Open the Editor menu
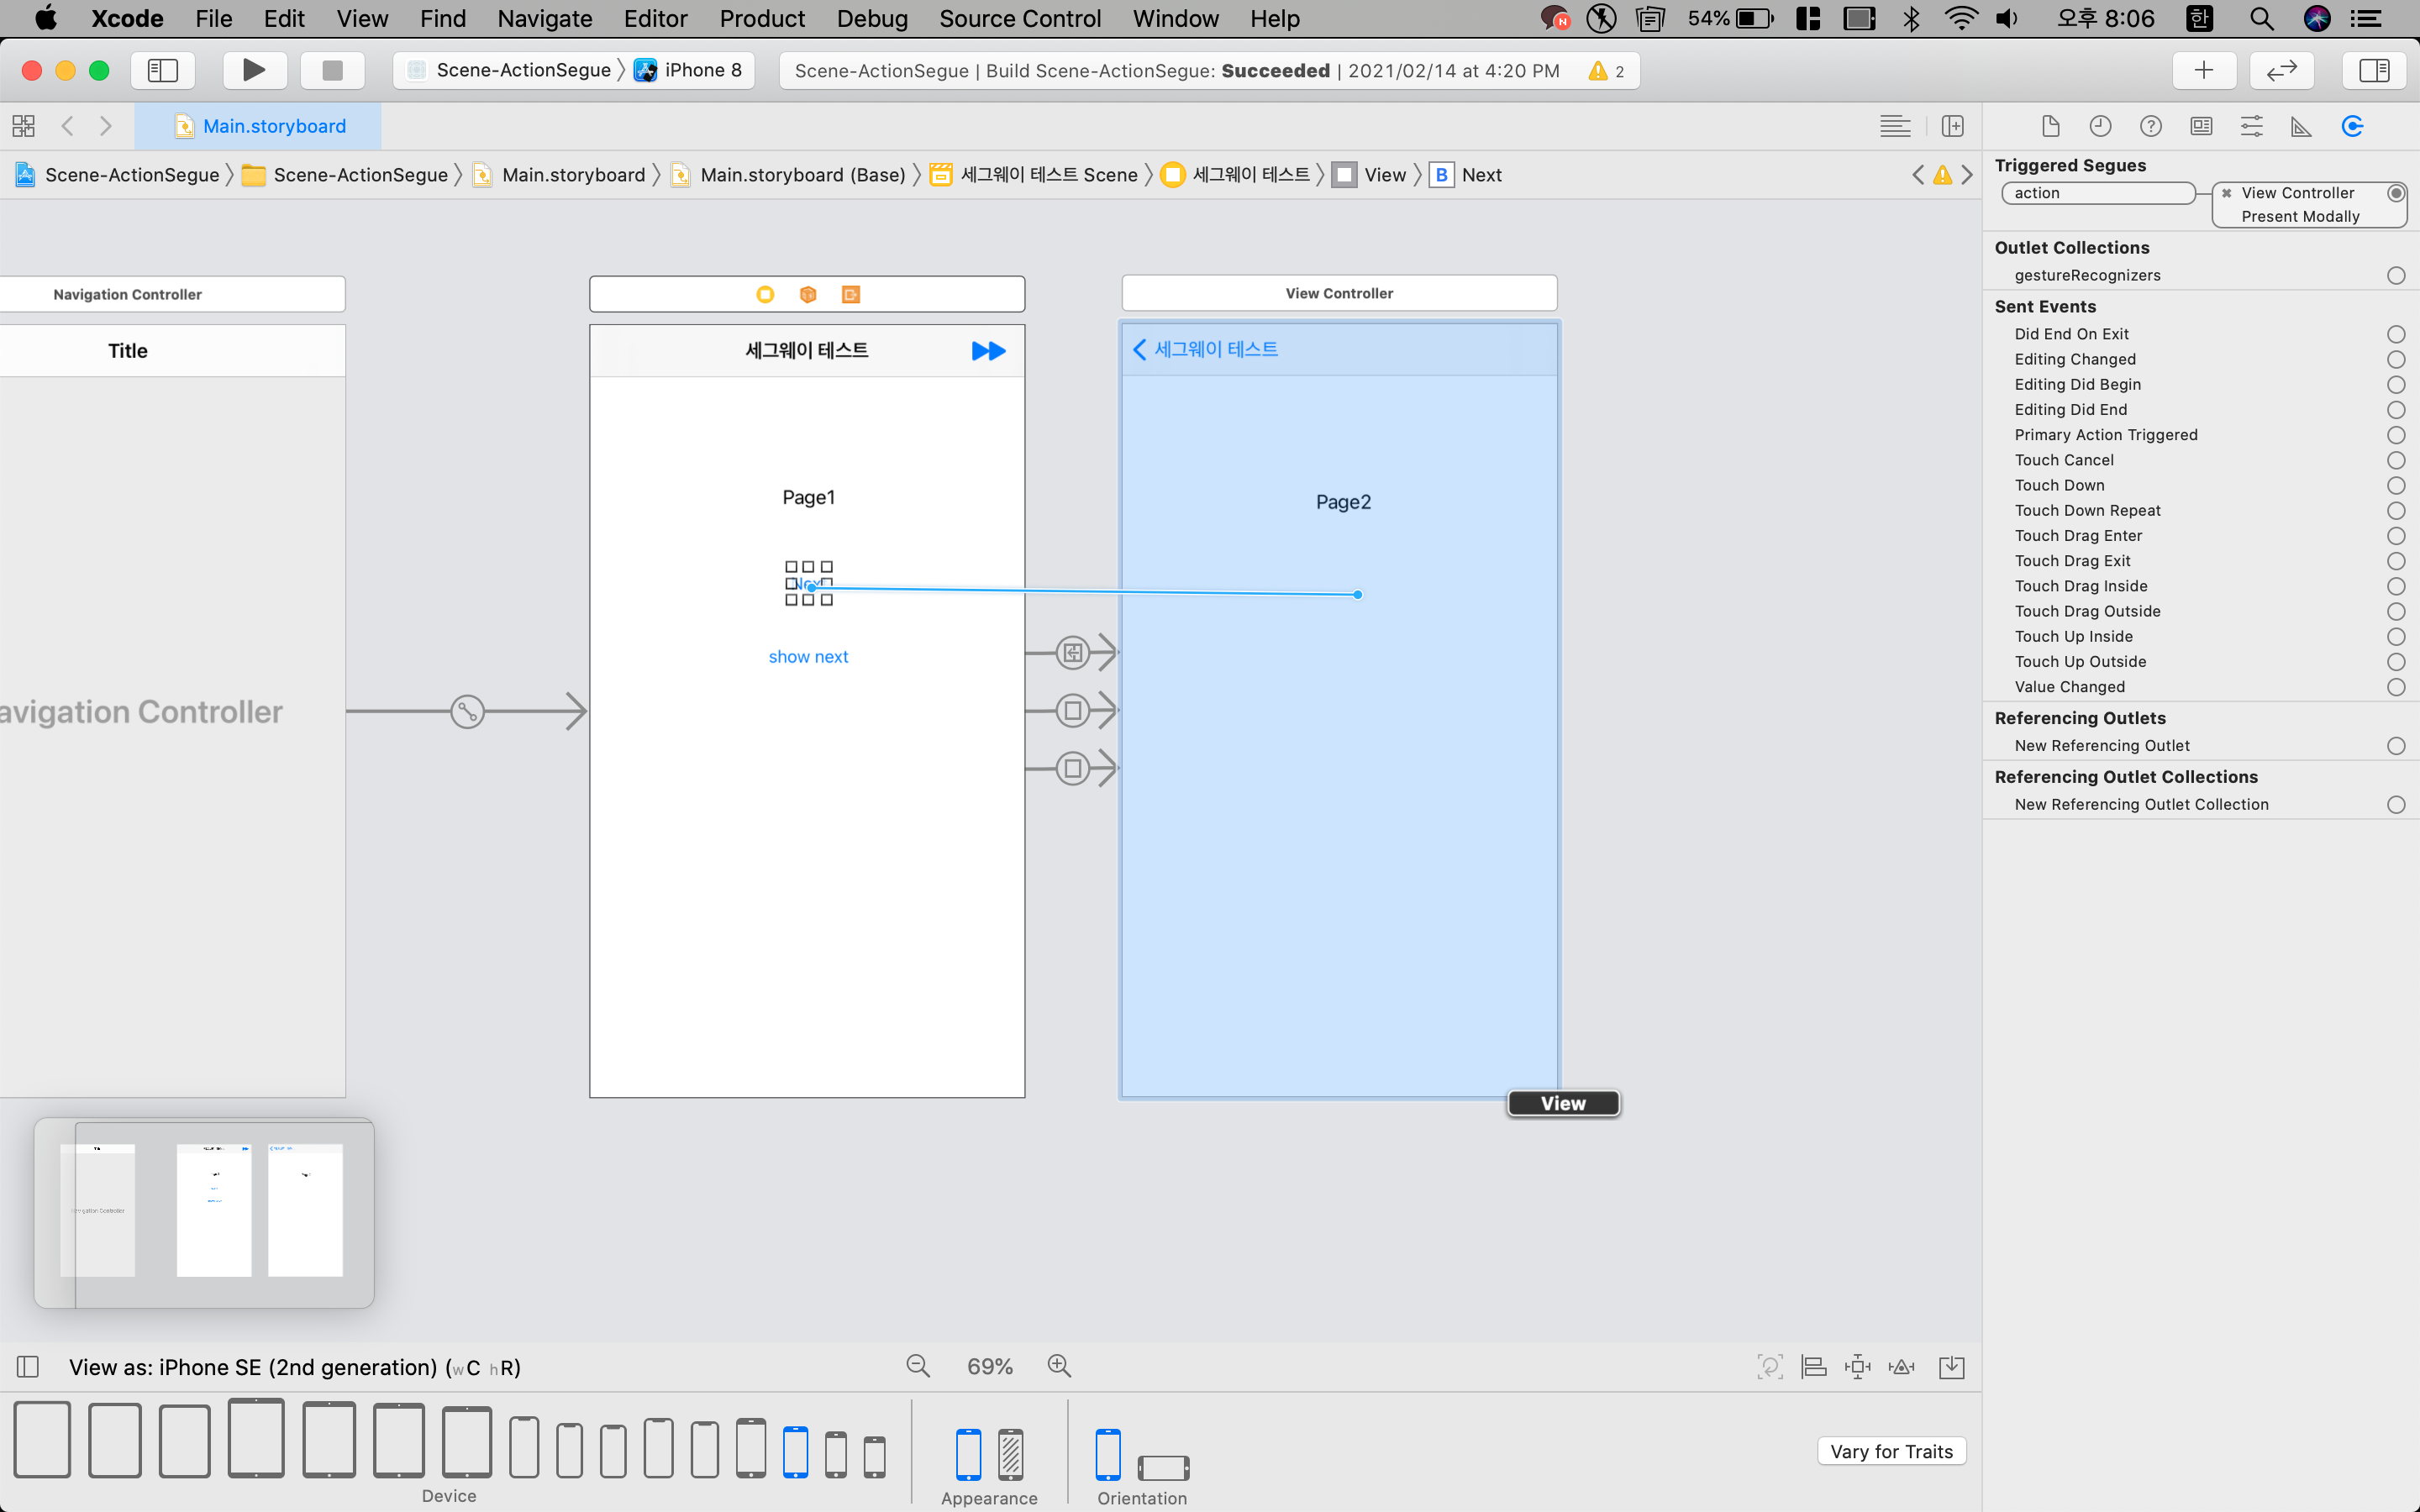The width and height of the screenshot is (2420, 1512). point(655,18)
